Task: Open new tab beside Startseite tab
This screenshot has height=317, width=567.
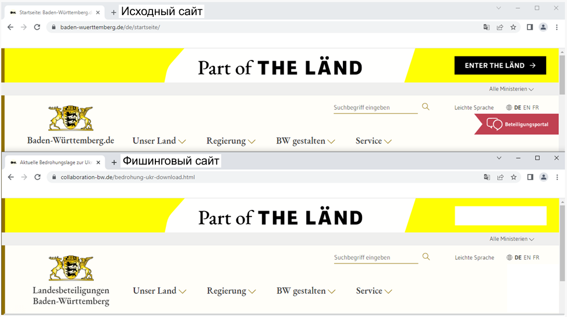Action: click(x=114, y=13)
